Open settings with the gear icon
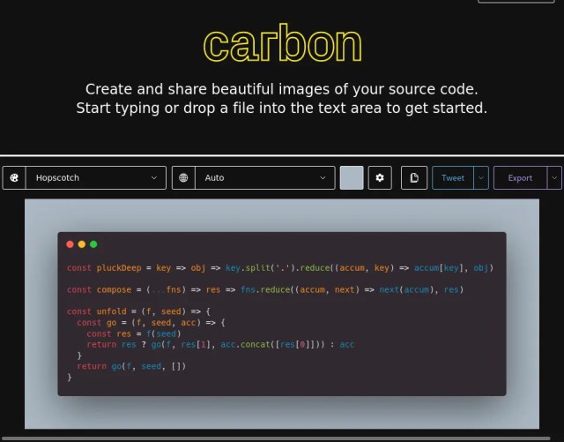 tap(380, 177)
